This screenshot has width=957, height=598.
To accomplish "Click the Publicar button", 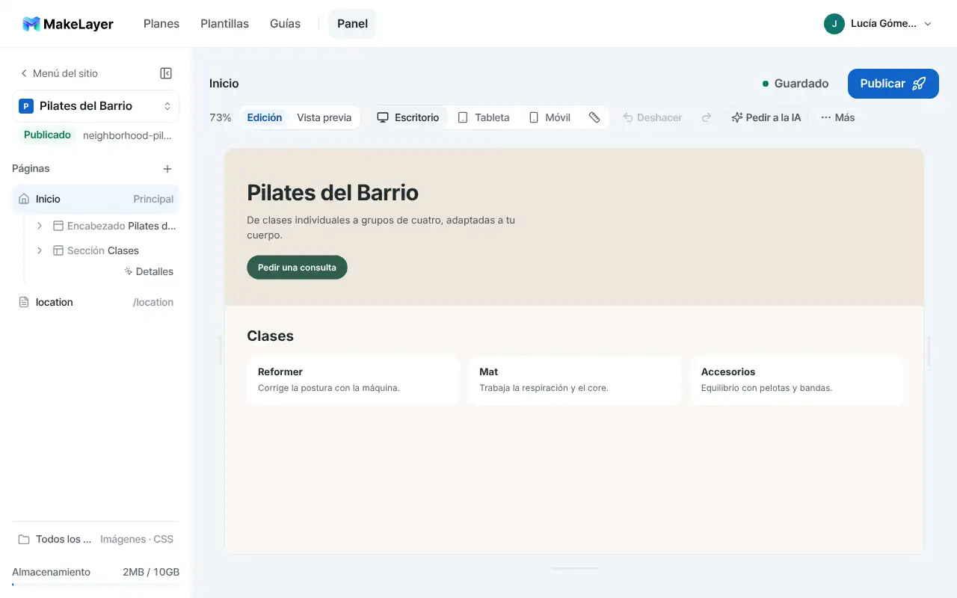I will [893, 84].
